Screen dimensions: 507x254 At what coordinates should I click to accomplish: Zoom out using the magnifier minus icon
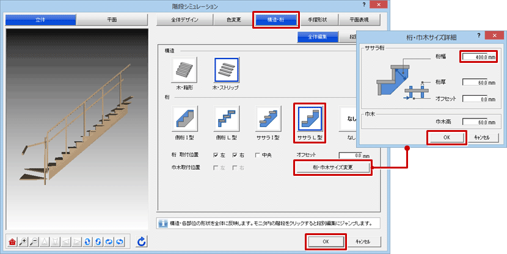pyautogui.click(x=35, y=242)
